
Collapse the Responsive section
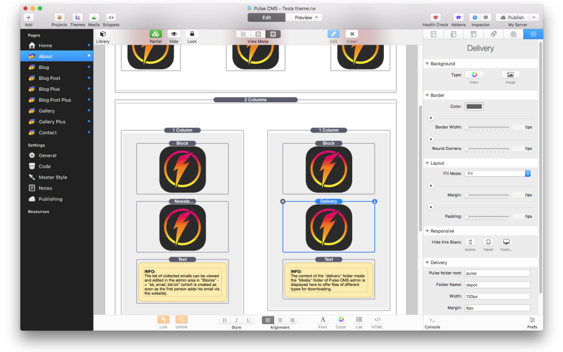427,231
